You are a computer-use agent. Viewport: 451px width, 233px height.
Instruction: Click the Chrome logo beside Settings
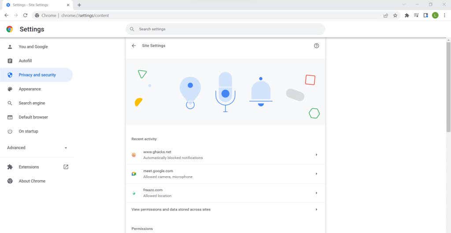10,29
